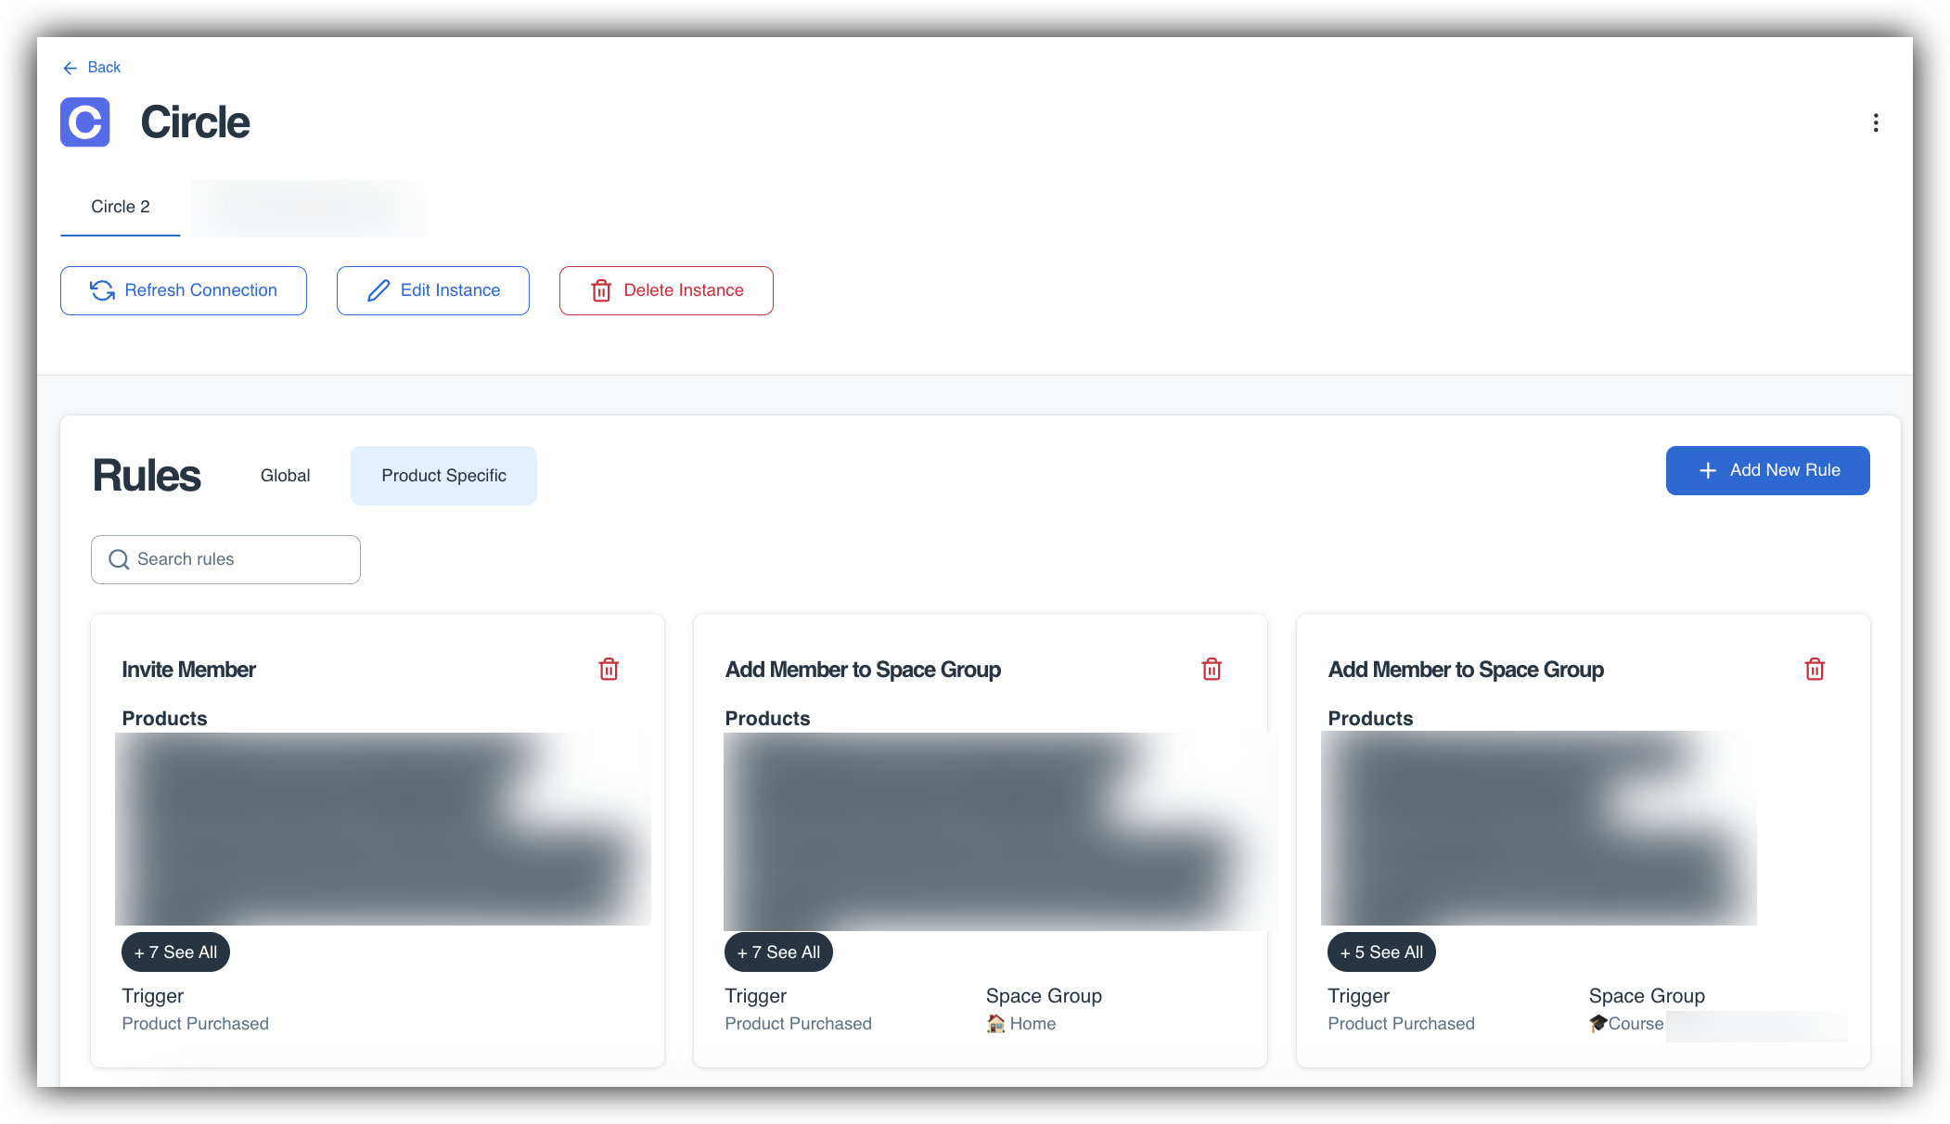The image size is (1950, 1124).
Task: Click the Circle app logo icon
Action: coord(85,122)
